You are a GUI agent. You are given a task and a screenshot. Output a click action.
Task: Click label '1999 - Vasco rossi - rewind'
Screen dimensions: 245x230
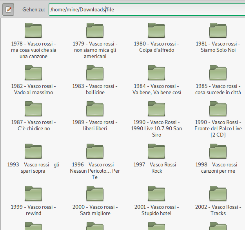[33, 210]
